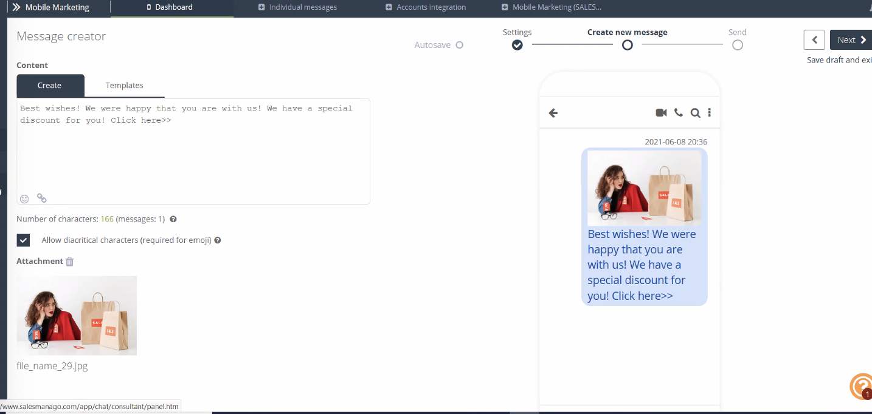Image resolution: width=872 pixels, height=414 pixels.
Task: Open the three-dot menu in phone preview
Action: pos(710,113)
